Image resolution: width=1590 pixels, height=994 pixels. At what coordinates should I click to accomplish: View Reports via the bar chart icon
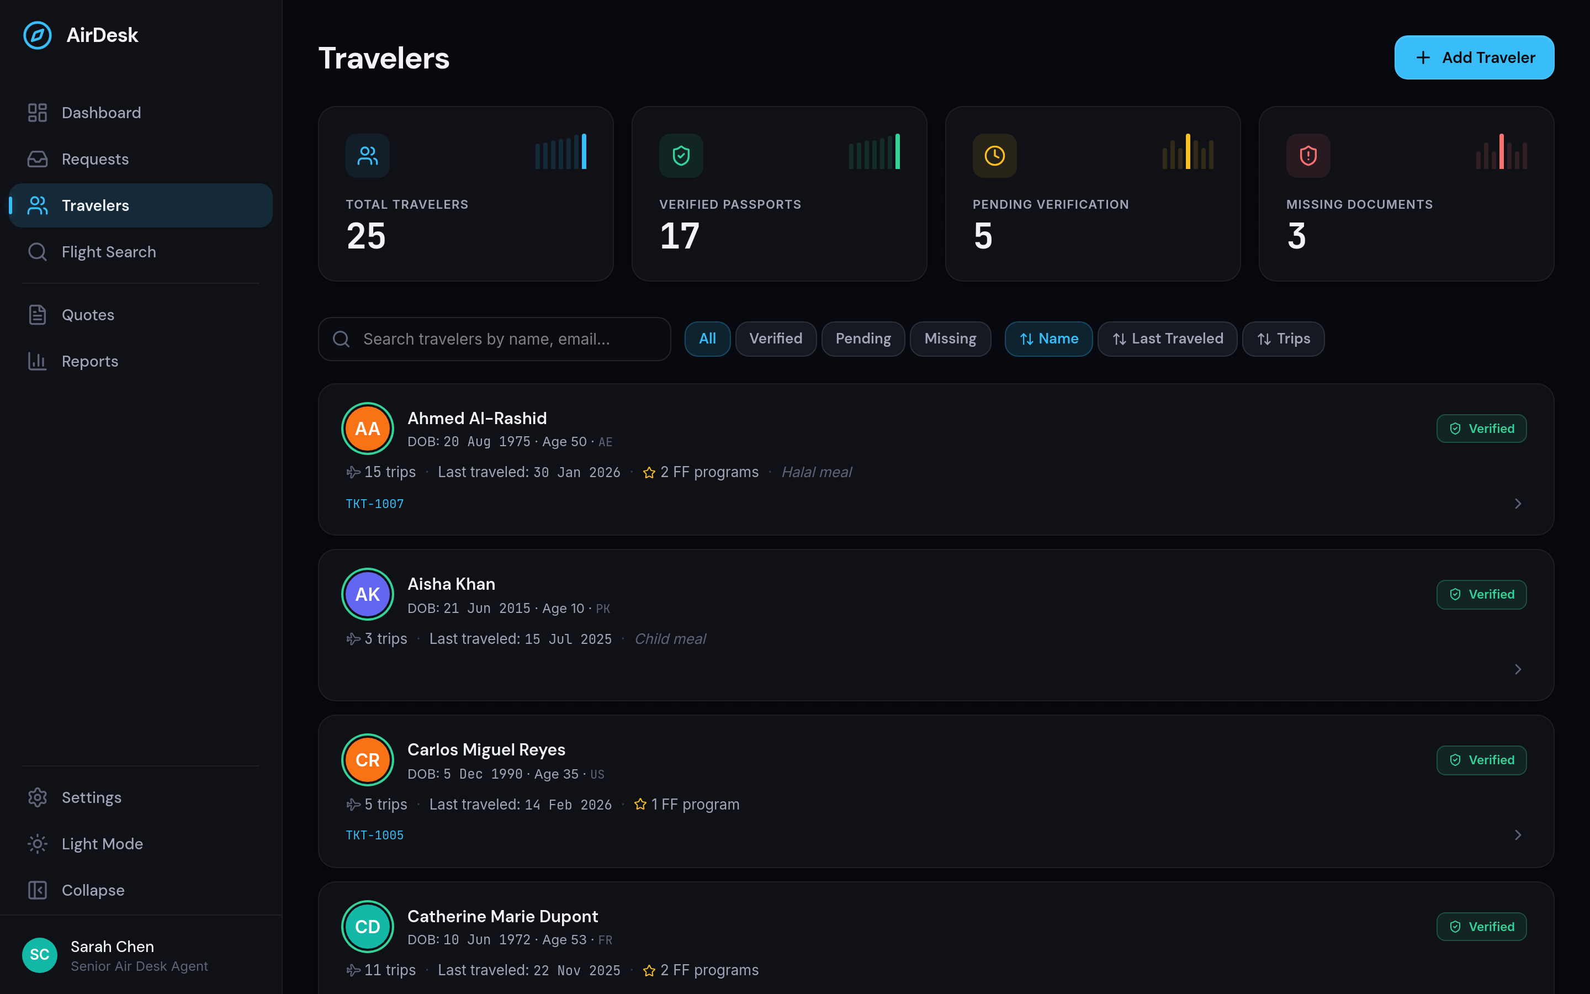[38, 361]
